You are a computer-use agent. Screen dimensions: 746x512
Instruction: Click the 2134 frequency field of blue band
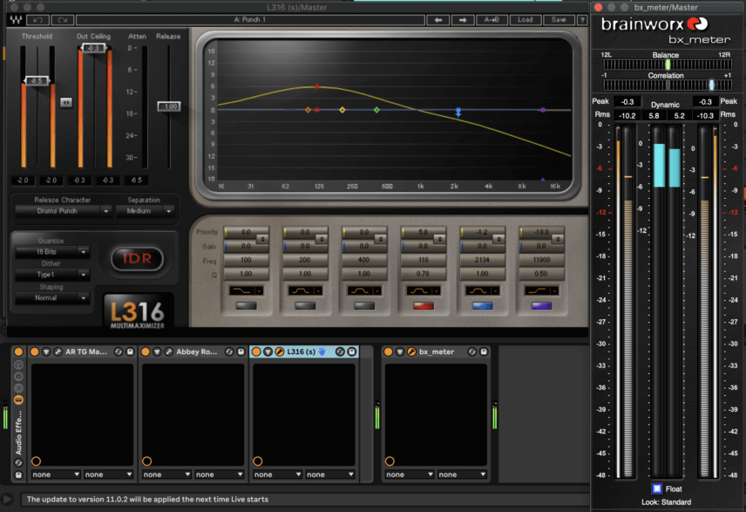click(482, 260)
